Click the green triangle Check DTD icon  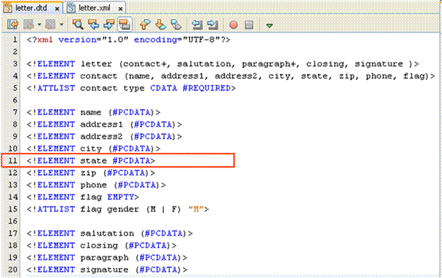tap(269, 25)
